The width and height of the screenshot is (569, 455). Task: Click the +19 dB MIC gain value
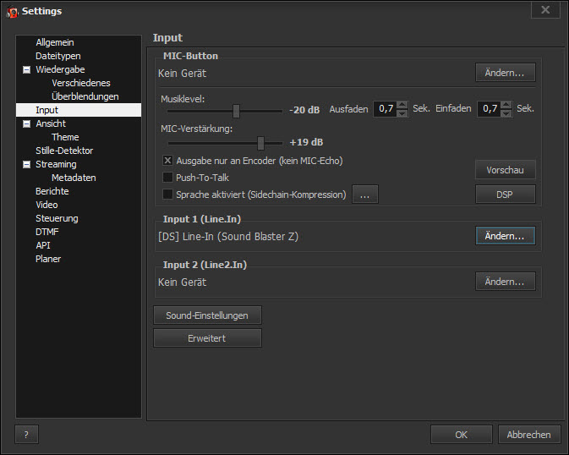pos(306,142)
